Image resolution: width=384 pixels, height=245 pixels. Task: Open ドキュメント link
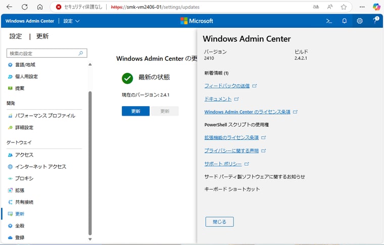218,99
